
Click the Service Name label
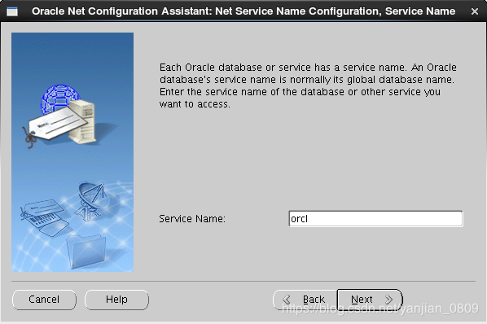(192, 219)
